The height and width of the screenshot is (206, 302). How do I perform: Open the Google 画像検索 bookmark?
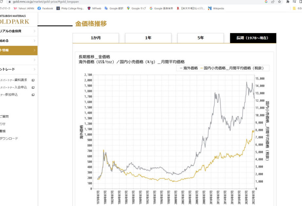pos(161,9)
